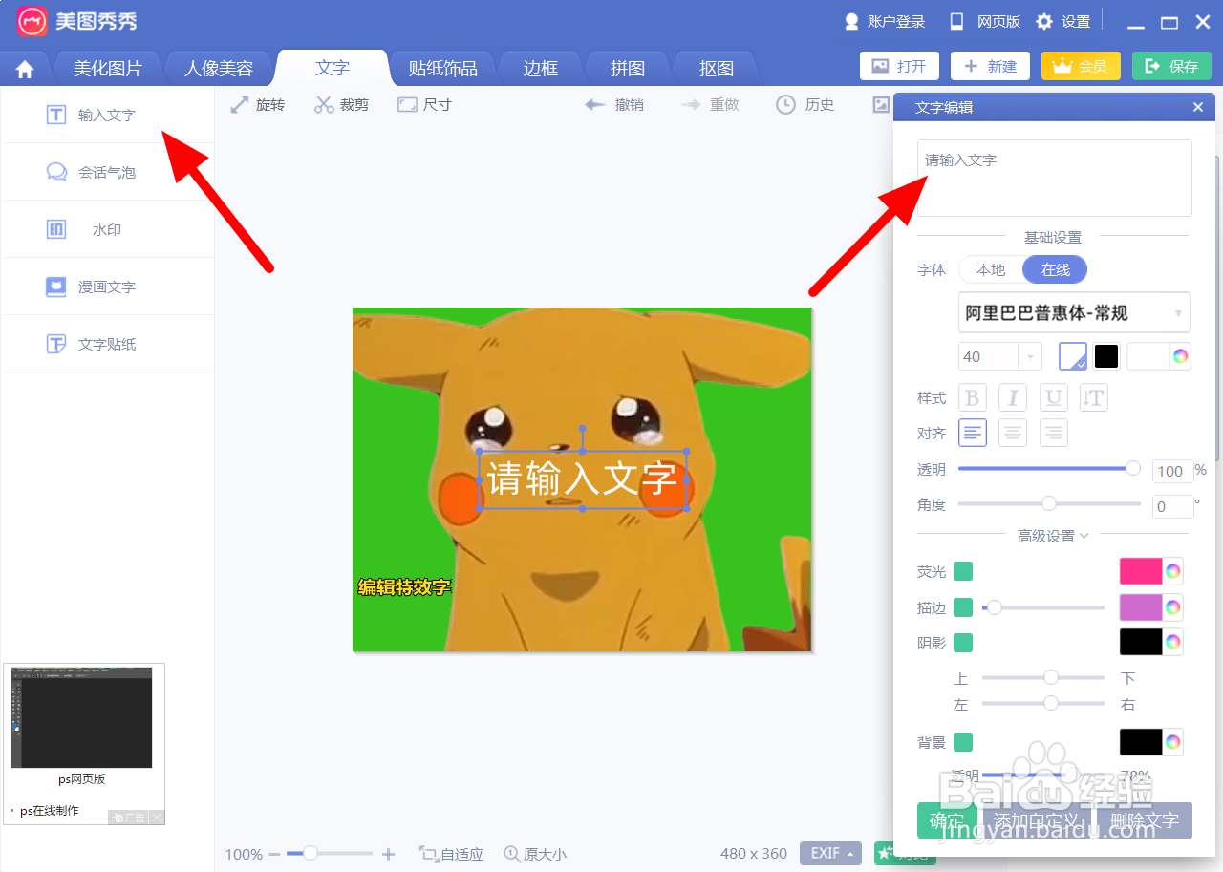Image resolution: width=1223 pixels, height=872 pixels.
Task: Select the 输入文字 text tool
Action: point(92,115)
